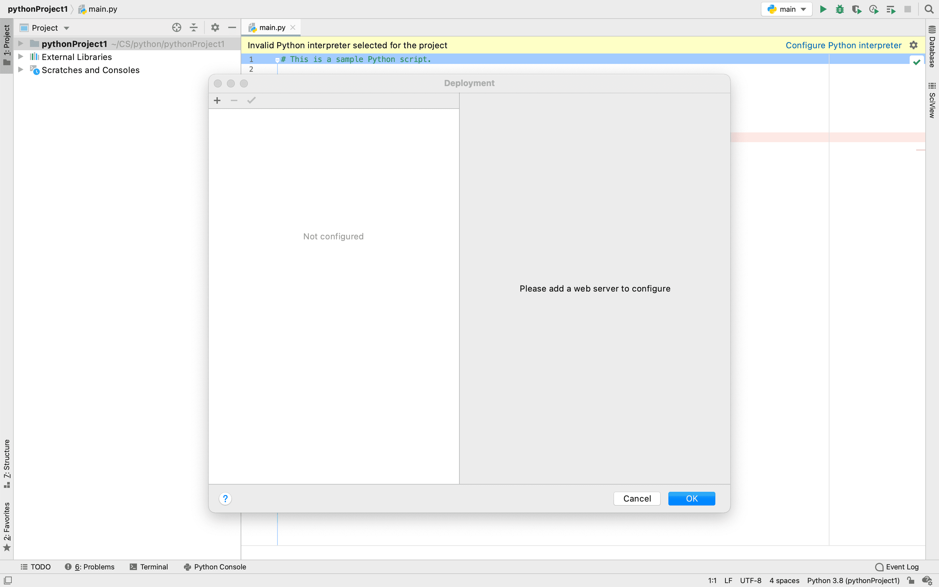939x587 pixels.
Task: Click the Profiler tool icon
Action: coord(875,9)
